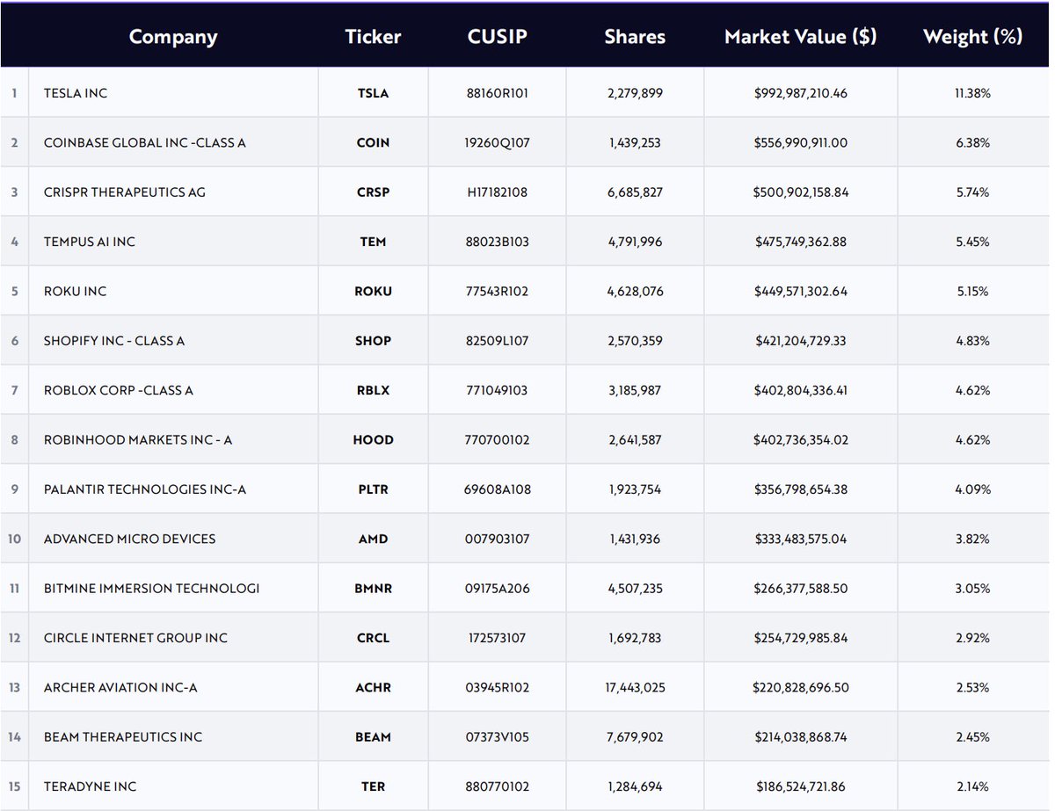Select the CRISPR THERAPEUTICS AG company name
The width and height of the screenshot is (1055, 811).
click(124, 192)
